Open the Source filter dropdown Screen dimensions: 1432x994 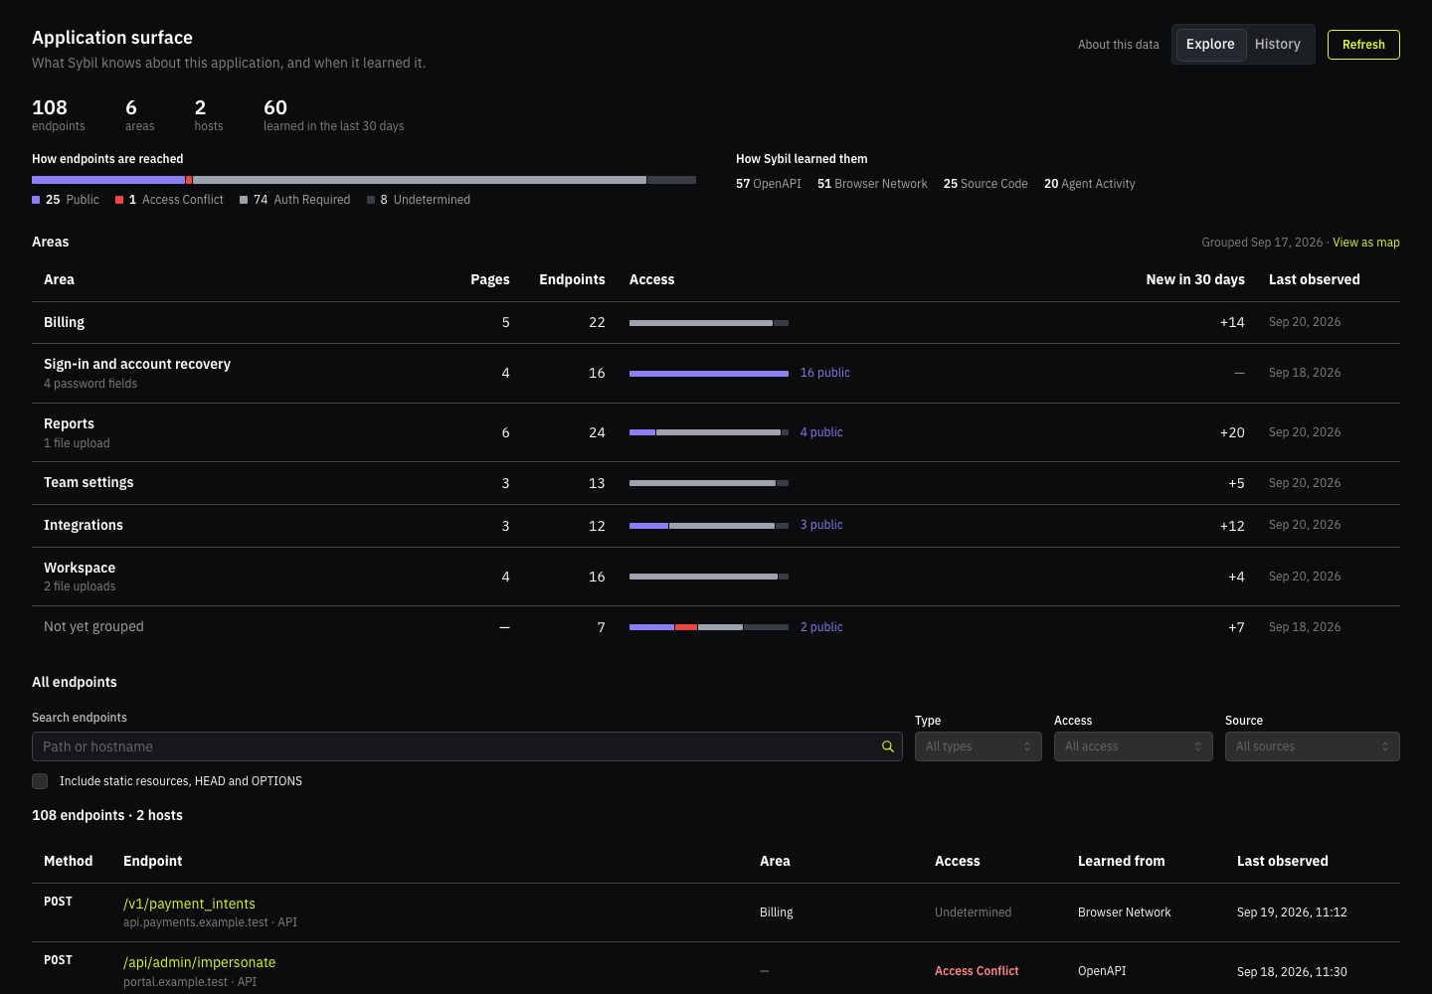coord(1313,746)
